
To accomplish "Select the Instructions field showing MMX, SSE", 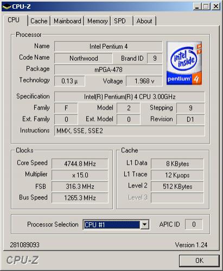I will coord(130,131).
